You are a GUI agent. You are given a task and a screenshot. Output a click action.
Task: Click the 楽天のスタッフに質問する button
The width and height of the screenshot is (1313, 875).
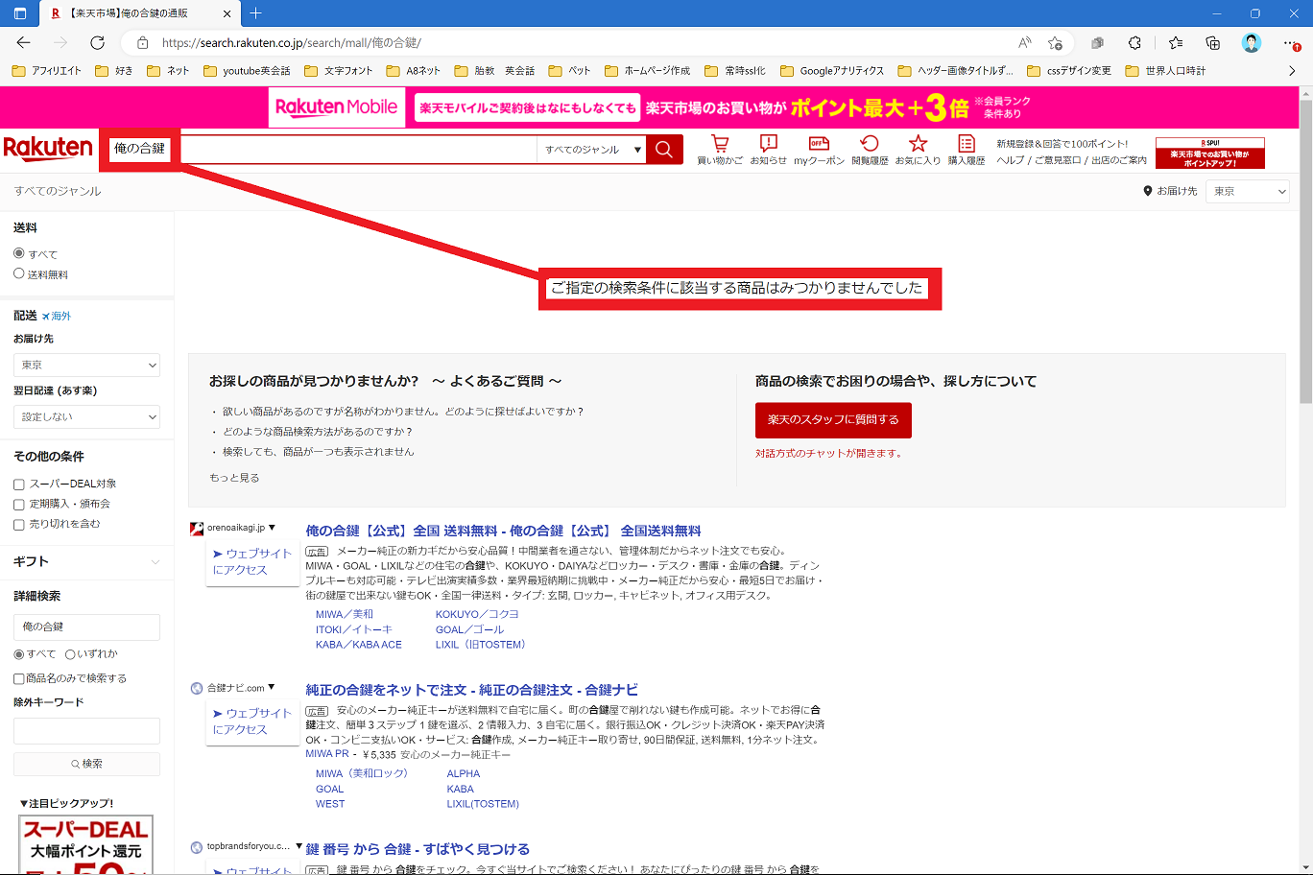tap(833, 420)
